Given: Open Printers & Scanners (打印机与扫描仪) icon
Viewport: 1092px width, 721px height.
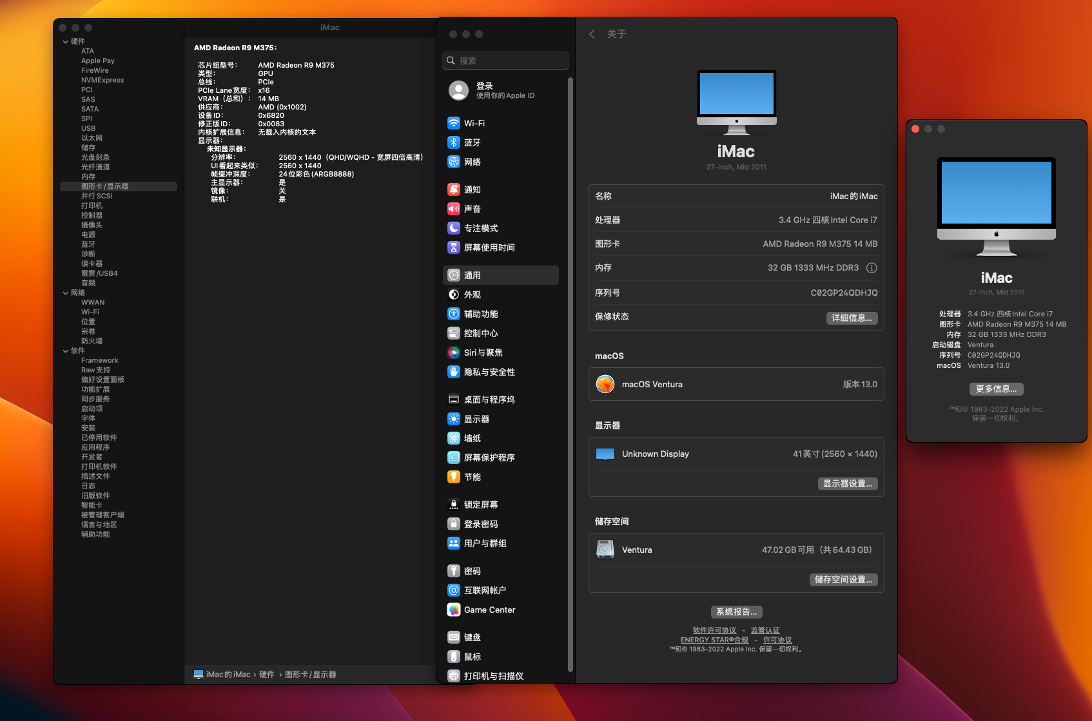Looking at the screenshot, I should (454, 676).
